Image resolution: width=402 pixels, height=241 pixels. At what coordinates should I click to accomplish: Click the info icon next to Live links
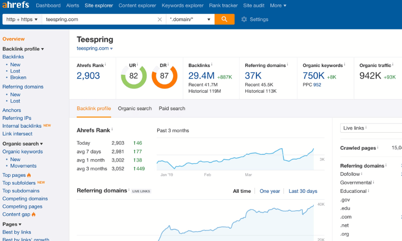pyautogui.click(x=366, y=127)
